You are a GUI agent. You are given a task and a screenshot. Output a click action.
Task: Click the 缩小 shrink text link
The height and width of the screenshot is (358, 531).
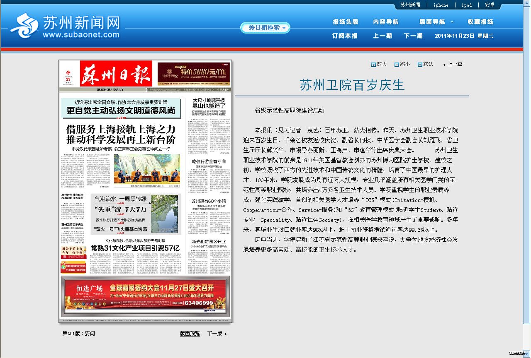click(405, 64)
